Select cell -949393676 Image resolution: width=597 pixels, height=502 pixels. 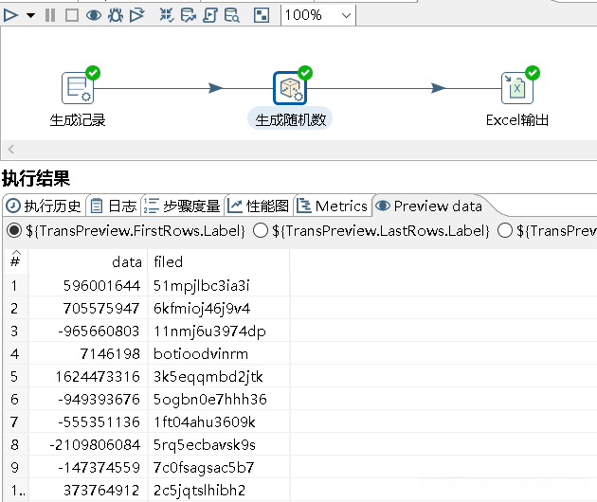point(88,399)
